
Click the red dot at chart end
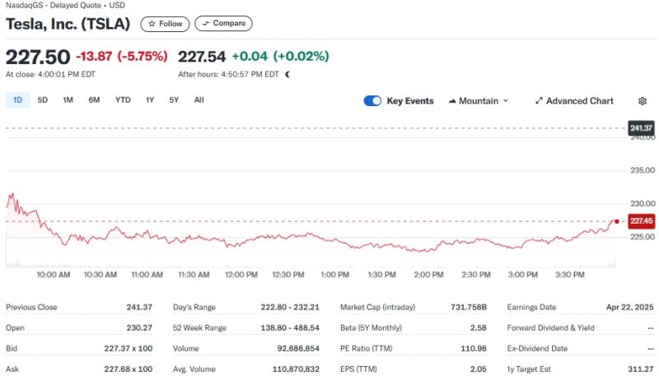click(617, 221)
